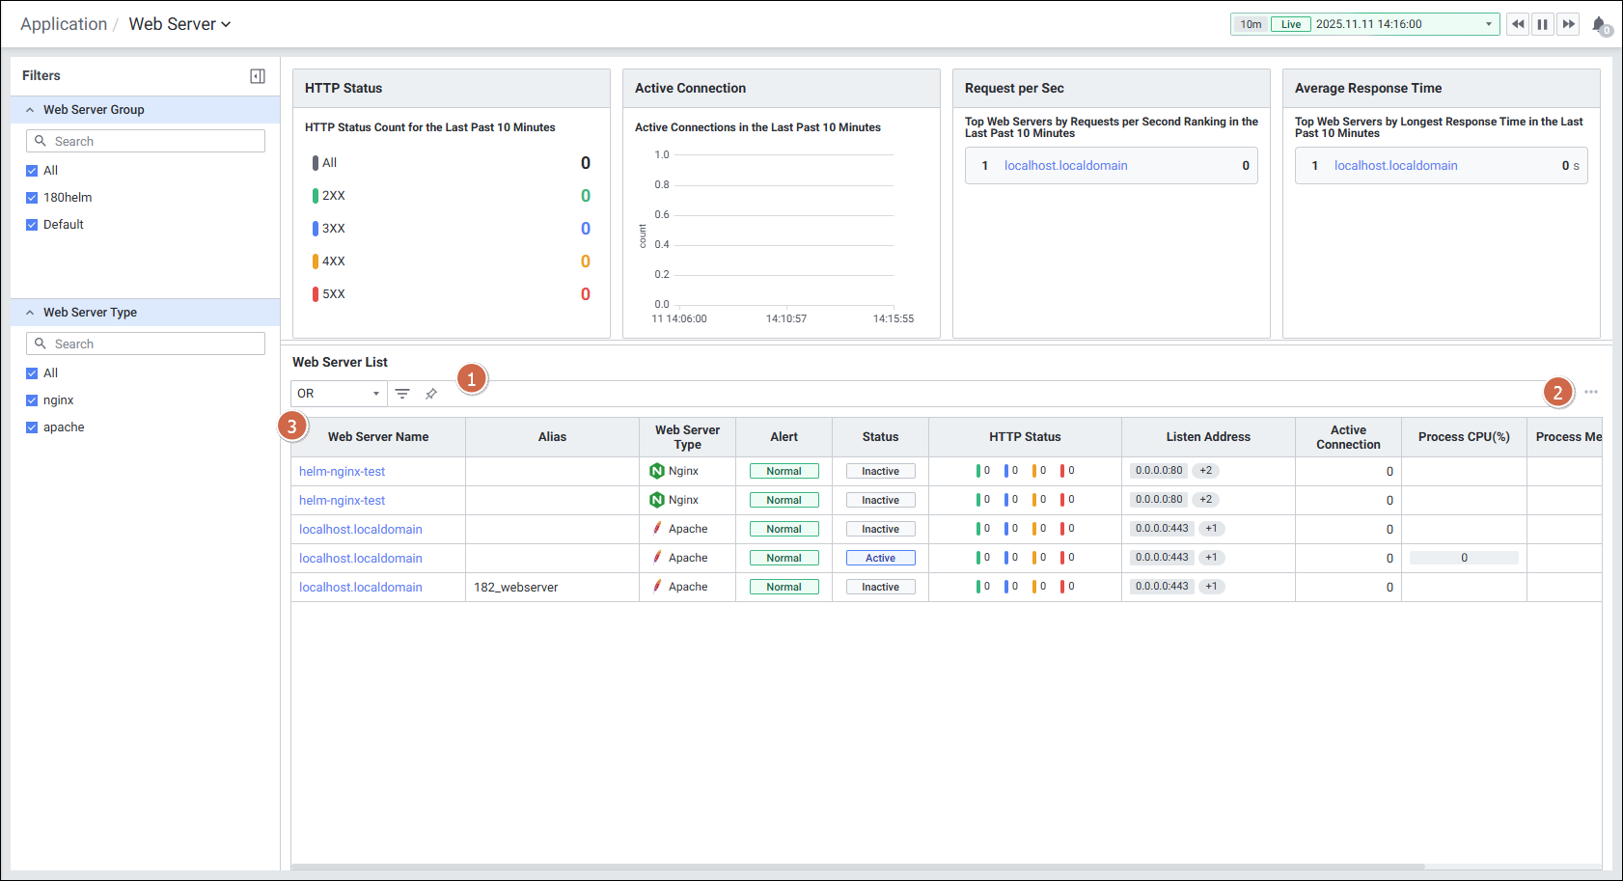1623x881 pixels.
Task: Click the filter lines icon
Action: [x=402, y=394]
